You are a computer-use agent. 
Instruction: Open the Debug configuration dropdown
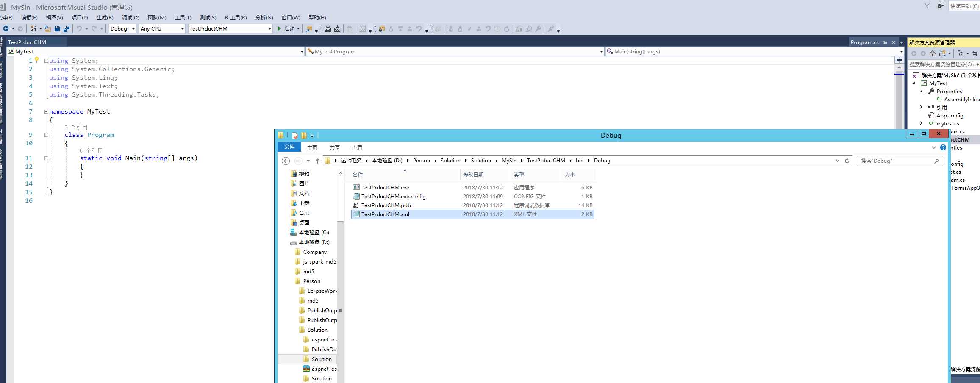point(133,29)
